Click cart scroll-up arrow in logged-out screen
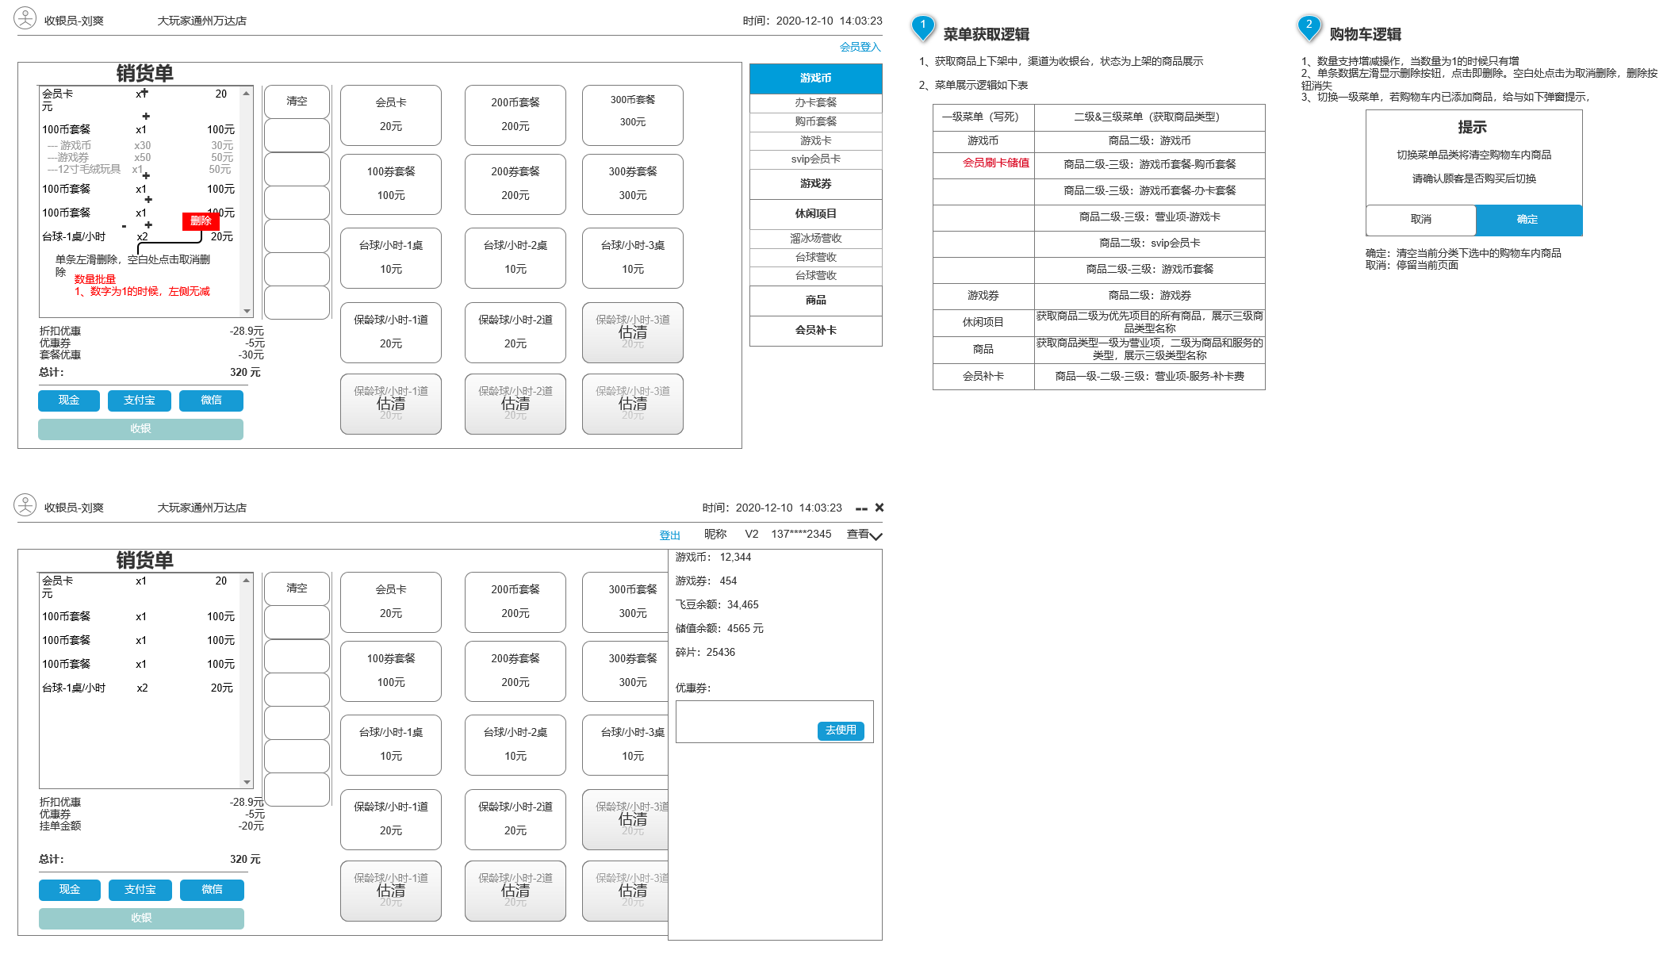This screenshot has width=1667, height=966. point(247,94)
